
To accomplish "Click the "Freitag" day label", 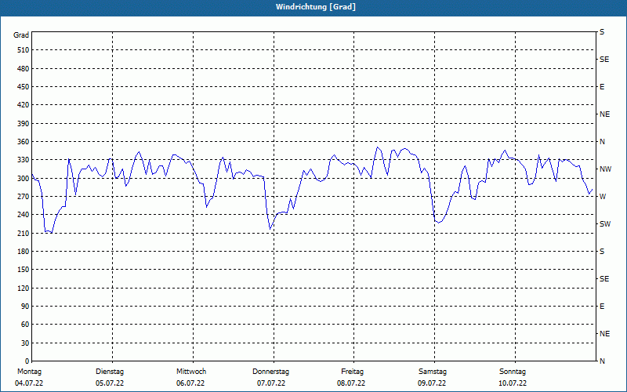I will (x=352, y=372).
